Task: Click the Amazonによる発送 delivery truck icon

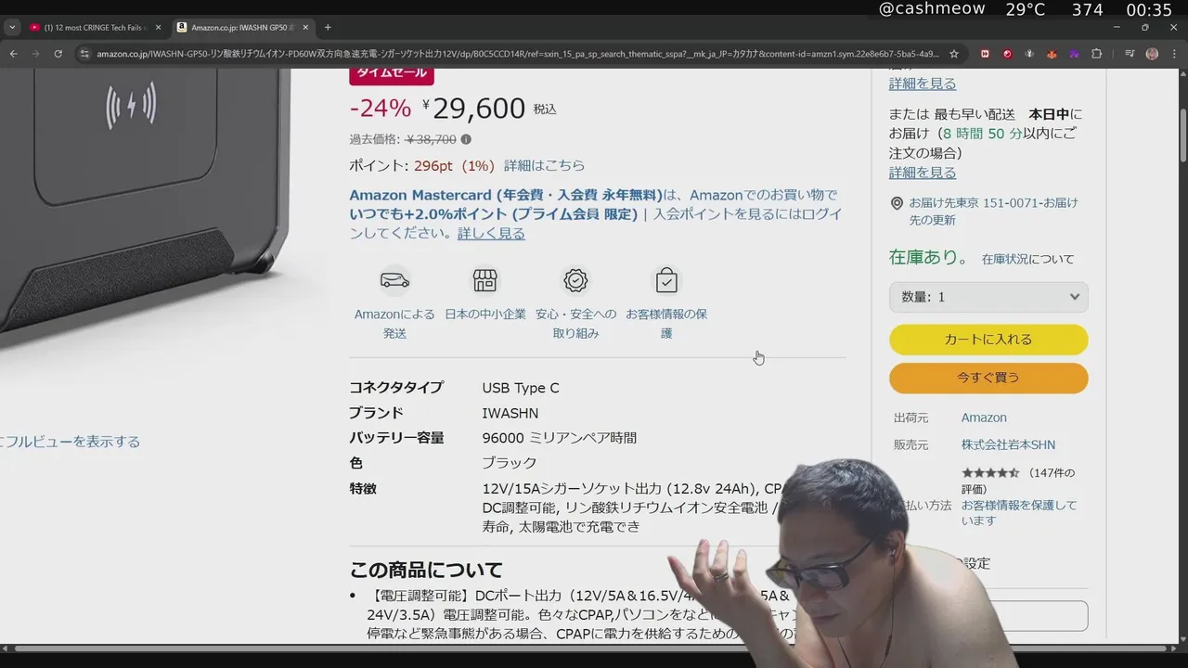Action: click(394, 280)
